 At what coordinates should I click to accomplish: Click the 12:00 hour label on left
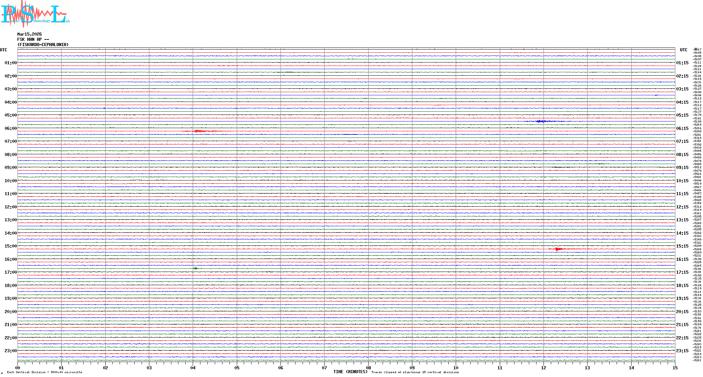10,207
